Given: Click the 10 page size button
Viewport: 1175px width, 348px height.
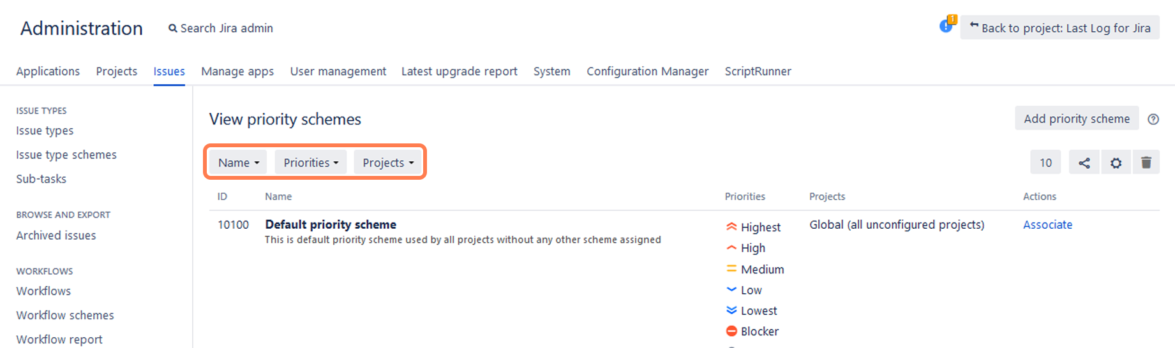Looking at the screenshot, I should [x=1045, y=163].
